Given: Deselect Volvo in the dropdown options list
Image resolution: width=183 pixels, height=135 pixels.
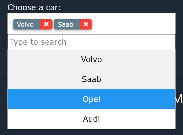Looking at the screenshot, I should [91, 59].
